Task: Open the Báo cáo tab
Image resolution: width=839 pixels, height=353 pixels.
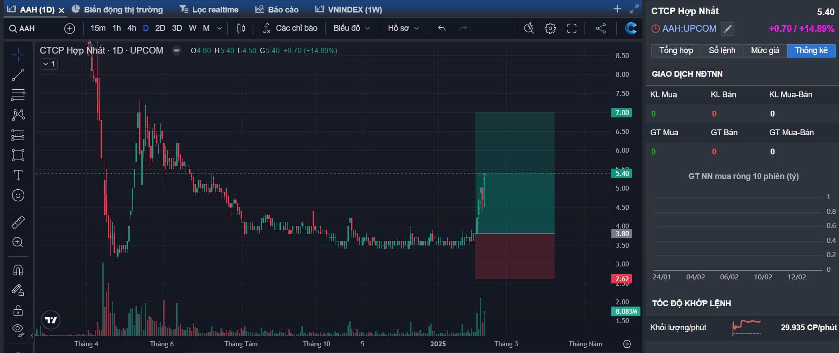Action: (277, 9)
